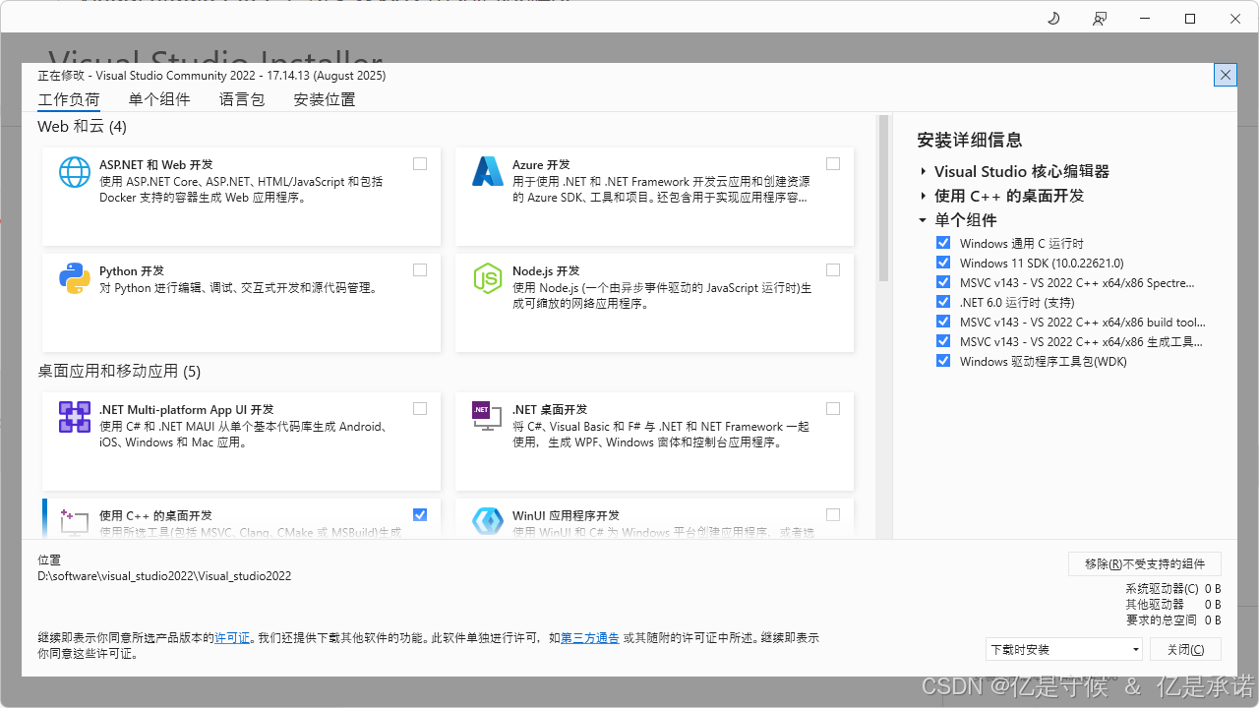The image size is (1259, 708).
Task: Expand Visual Studio 核心编辑器 details
Action: tap(924, 171)
